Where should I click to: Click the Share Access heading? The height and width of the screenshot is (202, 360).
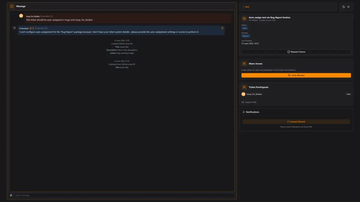pyautogui.click(x=256, y=64)
